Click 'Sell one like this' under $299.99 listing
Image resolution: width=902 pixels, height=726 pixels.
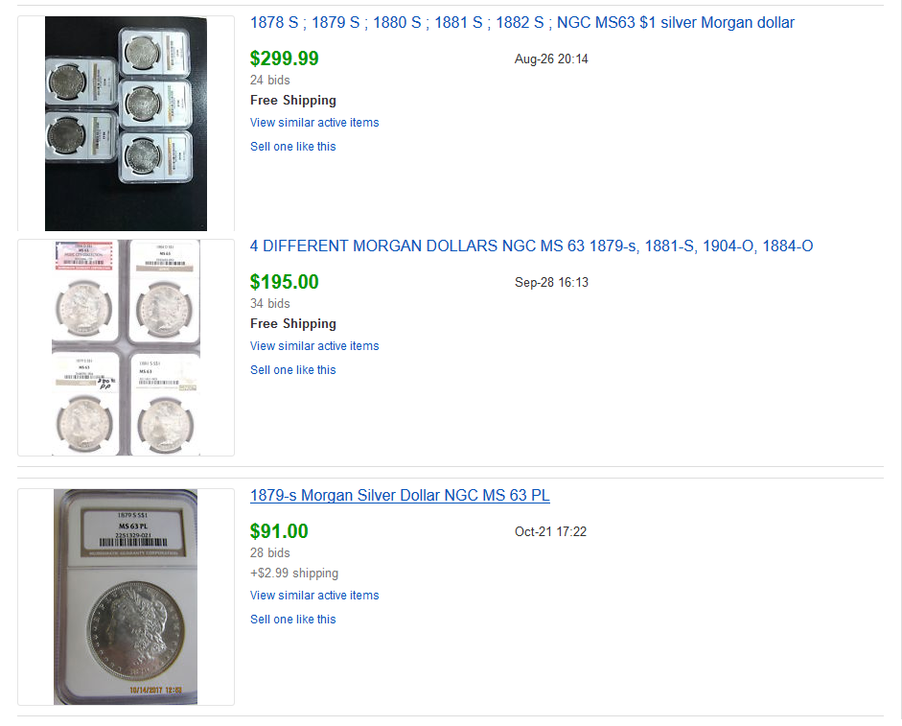tap(293, 147)
